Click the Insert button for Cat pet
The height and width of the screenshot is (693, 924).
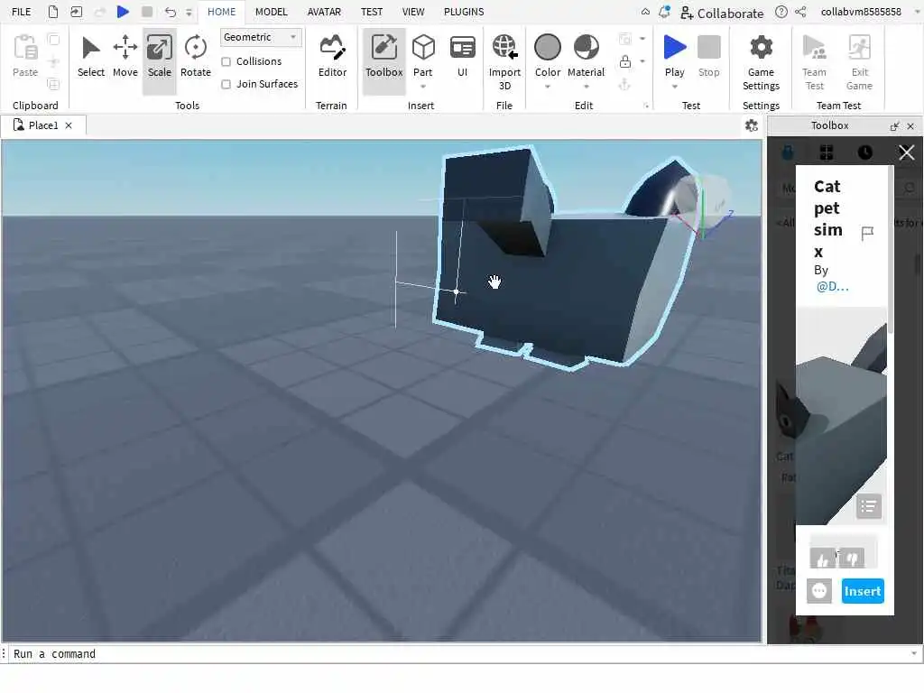click(862, 591)
